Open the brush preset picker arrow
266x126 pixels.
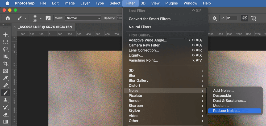(x=41, y=18)
